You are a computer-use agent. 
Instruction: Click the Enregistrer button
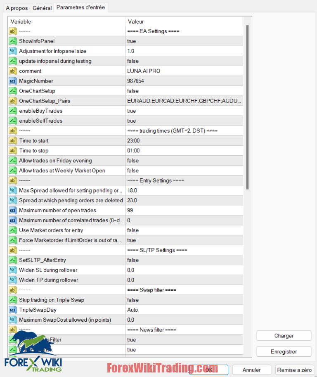[284, 351]
